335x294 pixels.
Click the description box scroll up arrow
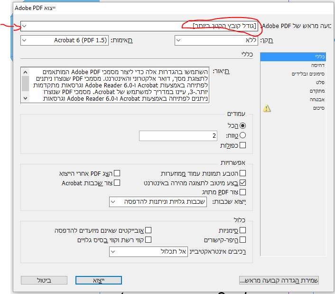pos(26,72)
